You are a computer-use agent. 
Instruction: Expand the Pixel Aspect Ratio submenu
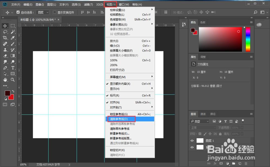[x=130, y=25]
